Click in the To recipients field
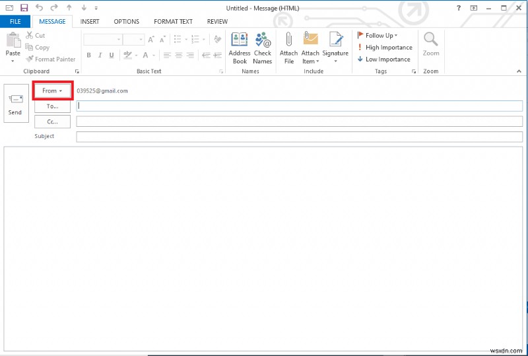The height and width of the screenshot is (356, 528). coord(300,106)
